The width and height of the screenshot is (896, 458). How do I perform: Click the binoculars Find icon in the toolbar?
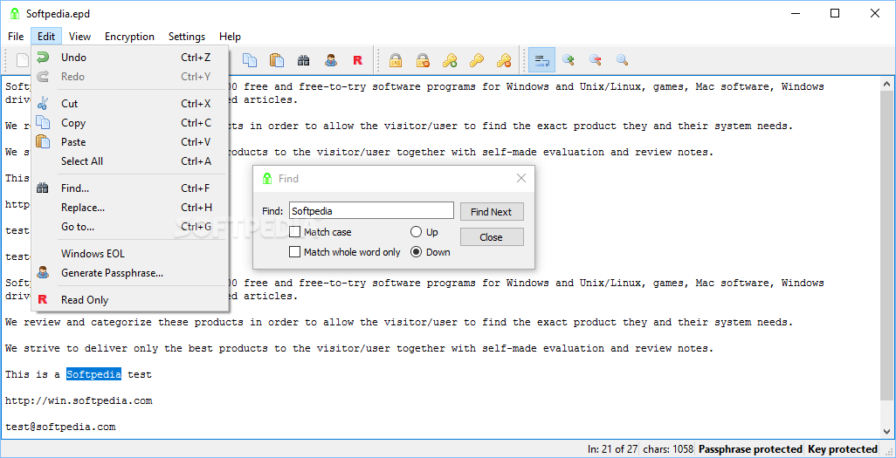[303, 60]
